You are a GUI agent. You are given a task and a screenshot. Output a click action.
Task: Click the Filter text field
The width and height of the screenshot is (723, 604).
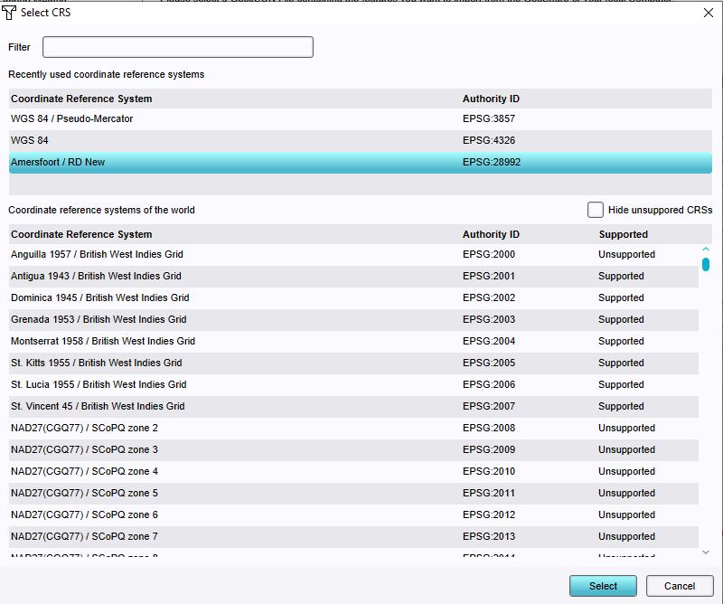[178, 47]
